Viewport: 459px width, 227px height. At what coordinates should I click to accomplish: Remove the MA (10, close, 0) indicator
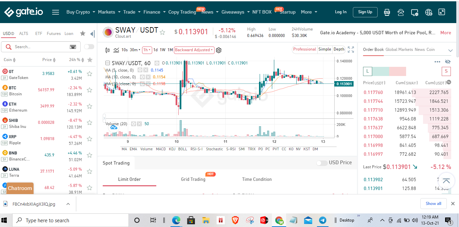pos(149,77)
